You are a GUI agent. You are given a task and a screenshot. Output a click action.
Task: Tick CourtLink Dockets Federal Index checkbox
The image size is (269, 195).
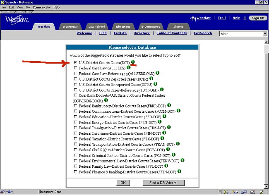tap(75, 95)
